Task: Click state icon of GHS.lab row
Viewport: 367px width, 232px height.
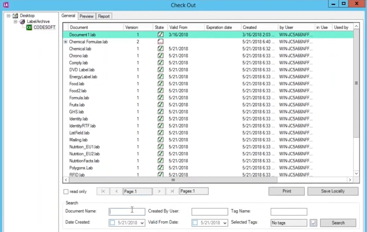Action: [x=160, y=112]
